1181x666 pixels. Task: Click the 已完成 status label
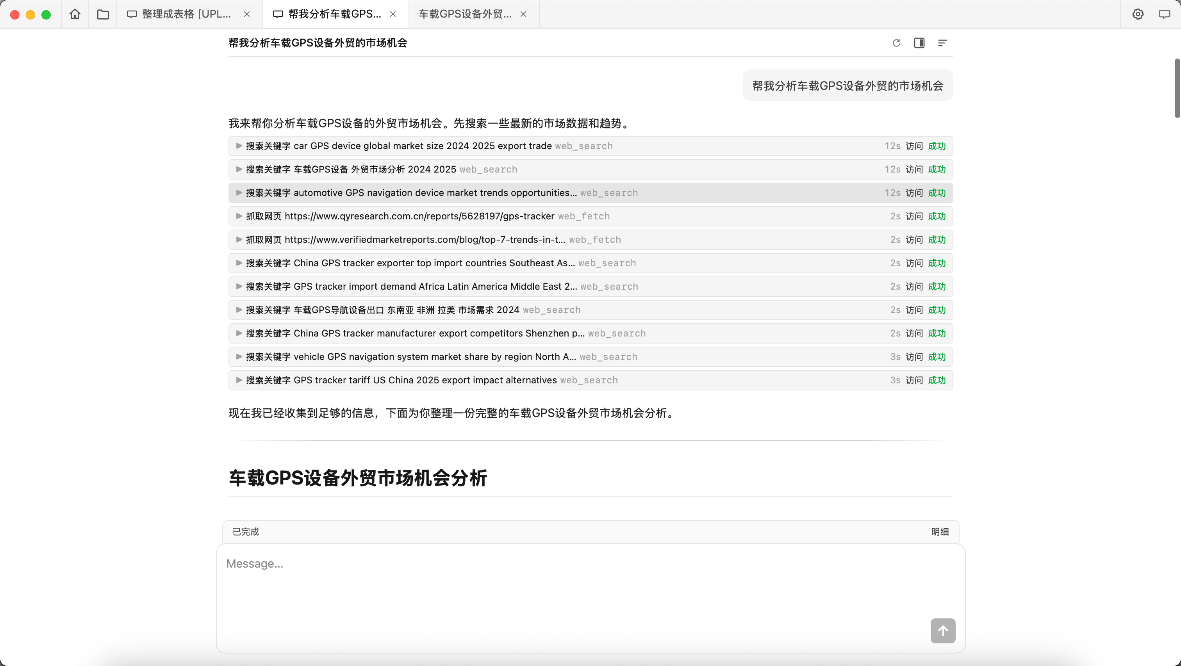point(246,531)
